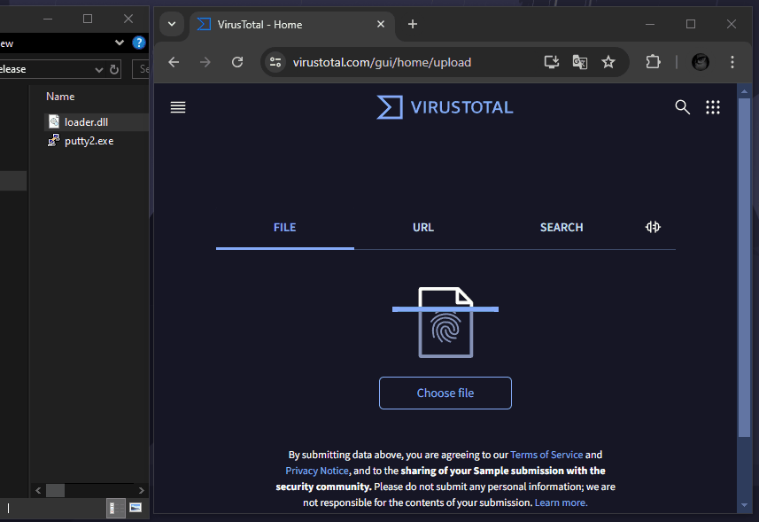Click the VirusTotal logo

click(445, 107)
